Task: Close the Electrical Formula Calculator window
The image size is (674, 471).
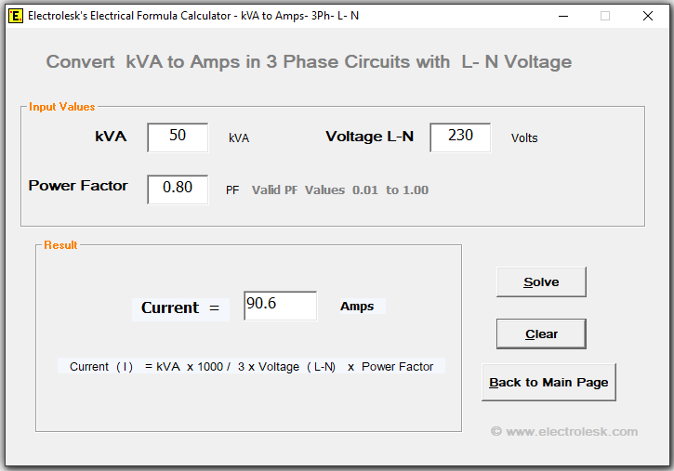Action: click(x=648, y=16)
